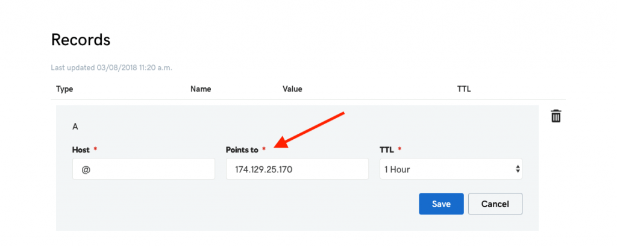Save the DNS record

pos(441,204)
